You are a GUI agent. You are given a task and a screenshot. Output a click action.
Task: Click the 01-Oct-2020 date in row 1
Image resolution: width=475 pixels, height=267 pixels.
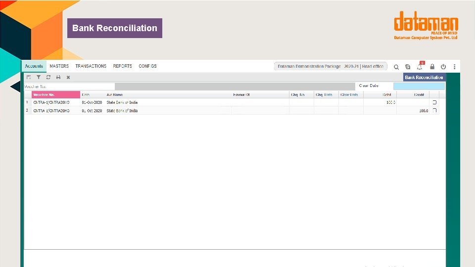pyautogui.click(x=92, y=103)
